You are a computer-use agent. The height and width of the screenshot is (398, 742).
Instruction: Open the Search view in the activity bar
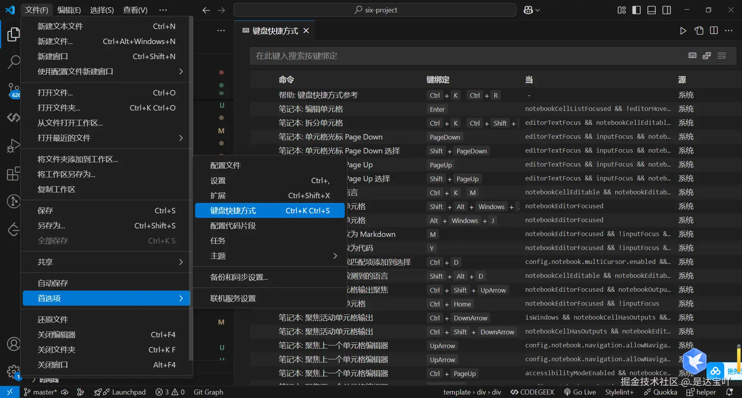[x=14, y=62]
